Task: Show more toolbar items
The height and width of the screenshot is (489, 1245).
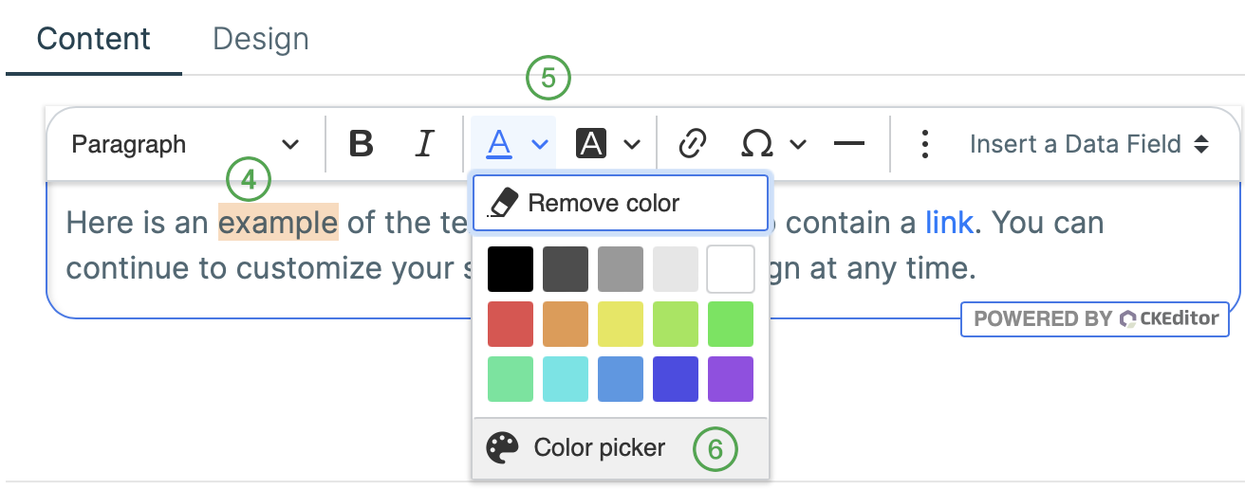Action: 925,144
